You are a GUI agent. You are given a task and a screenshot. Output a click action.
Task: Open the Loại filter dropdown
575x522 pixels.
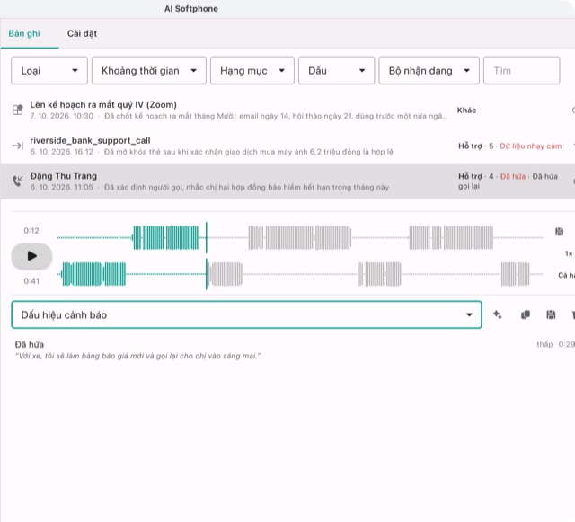coord(49,70)
